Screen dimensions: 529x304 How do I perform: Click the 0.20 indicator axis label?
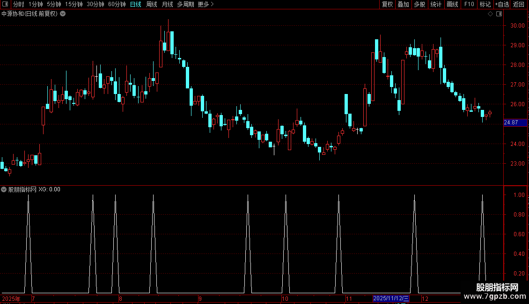(519, 273)
